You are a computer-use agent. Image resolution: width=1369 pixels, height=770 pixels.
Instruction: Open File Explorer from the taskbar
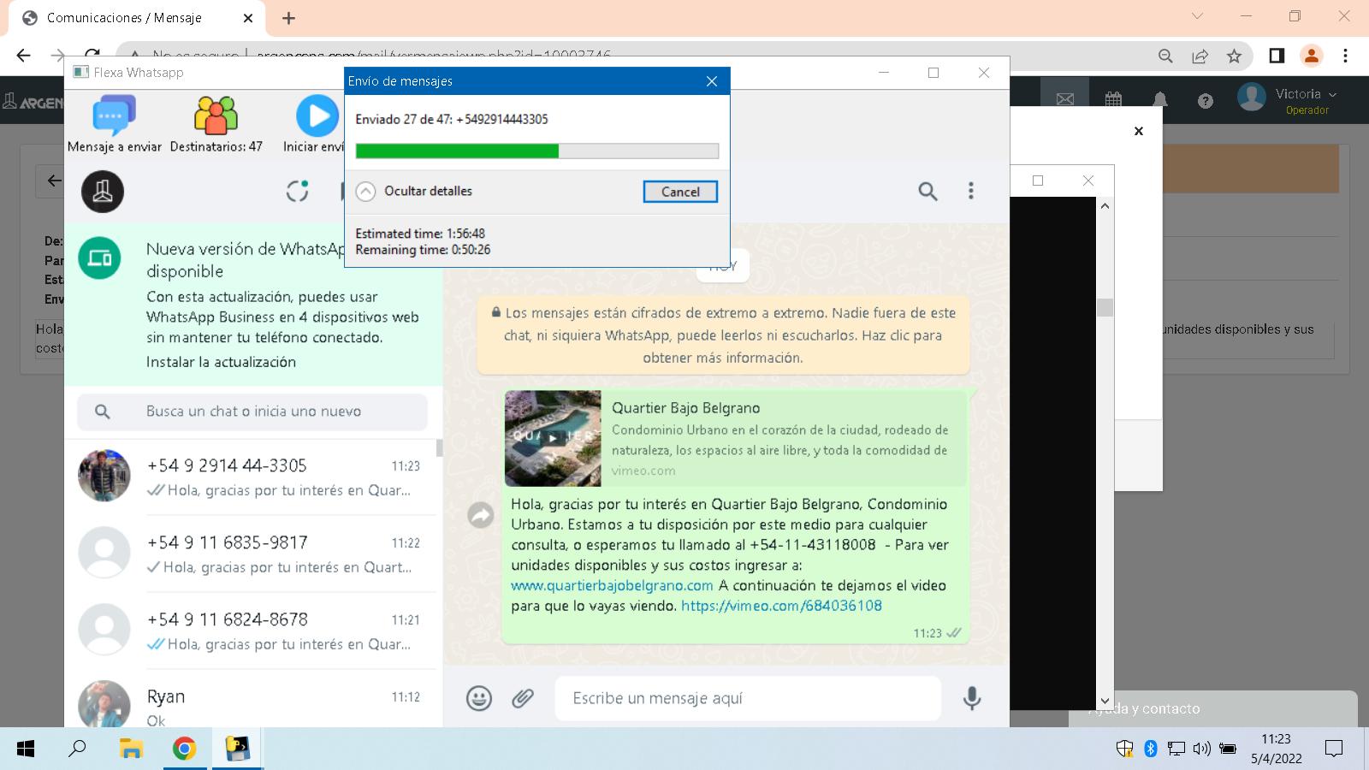(131, 749)
